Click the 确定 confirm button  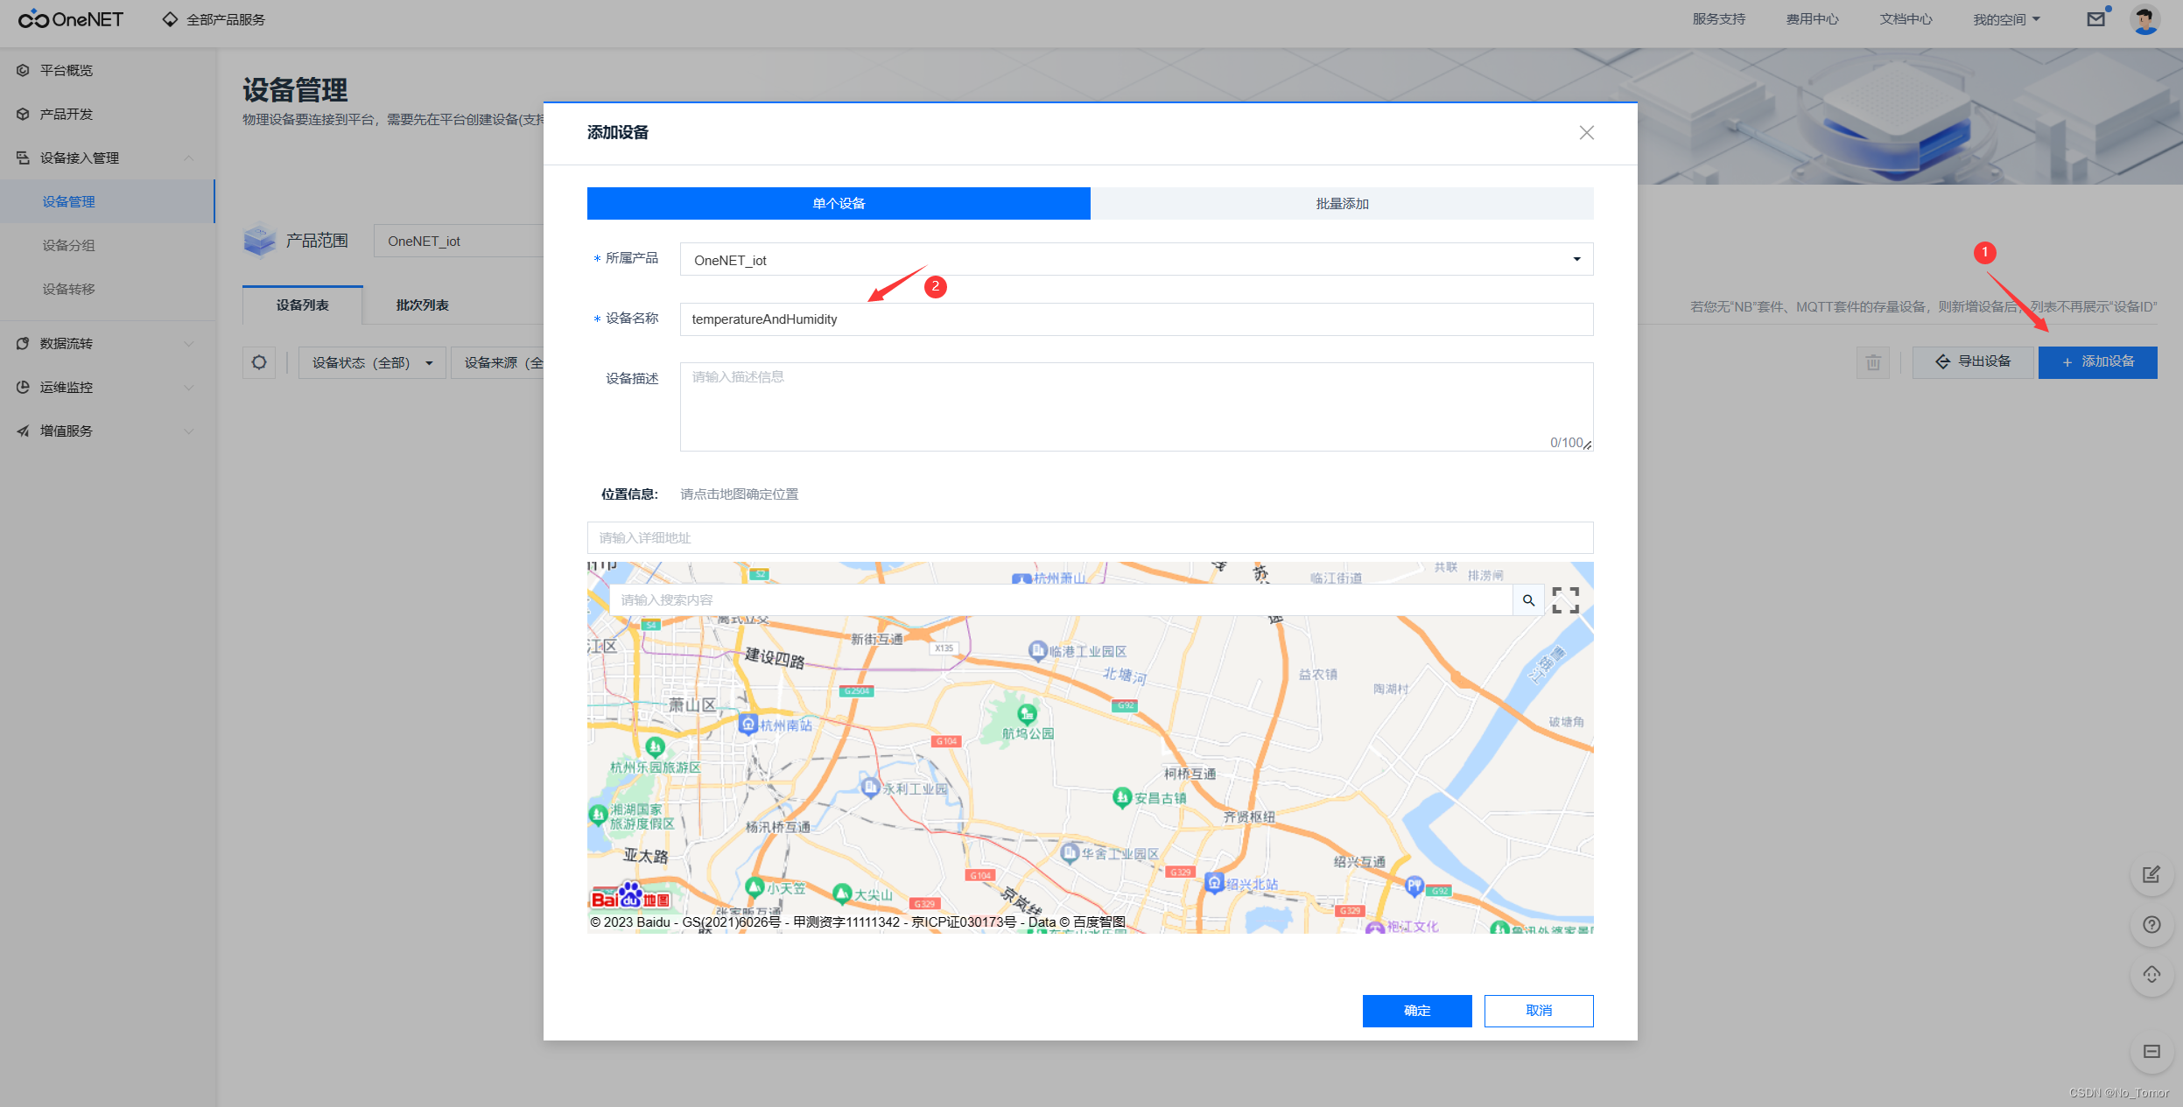click(x=1417, y=1011)
